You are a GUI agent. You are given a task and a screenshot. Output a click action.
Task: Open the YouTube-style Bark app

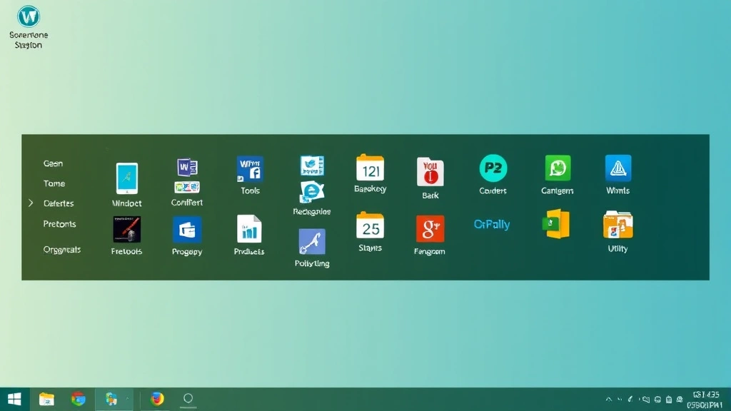coord(430,171)
